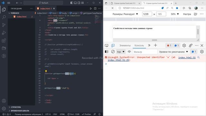The height and width of the screenshot is (116, 206).
Task: Click the favorite star in address bar
Action: 177,8
